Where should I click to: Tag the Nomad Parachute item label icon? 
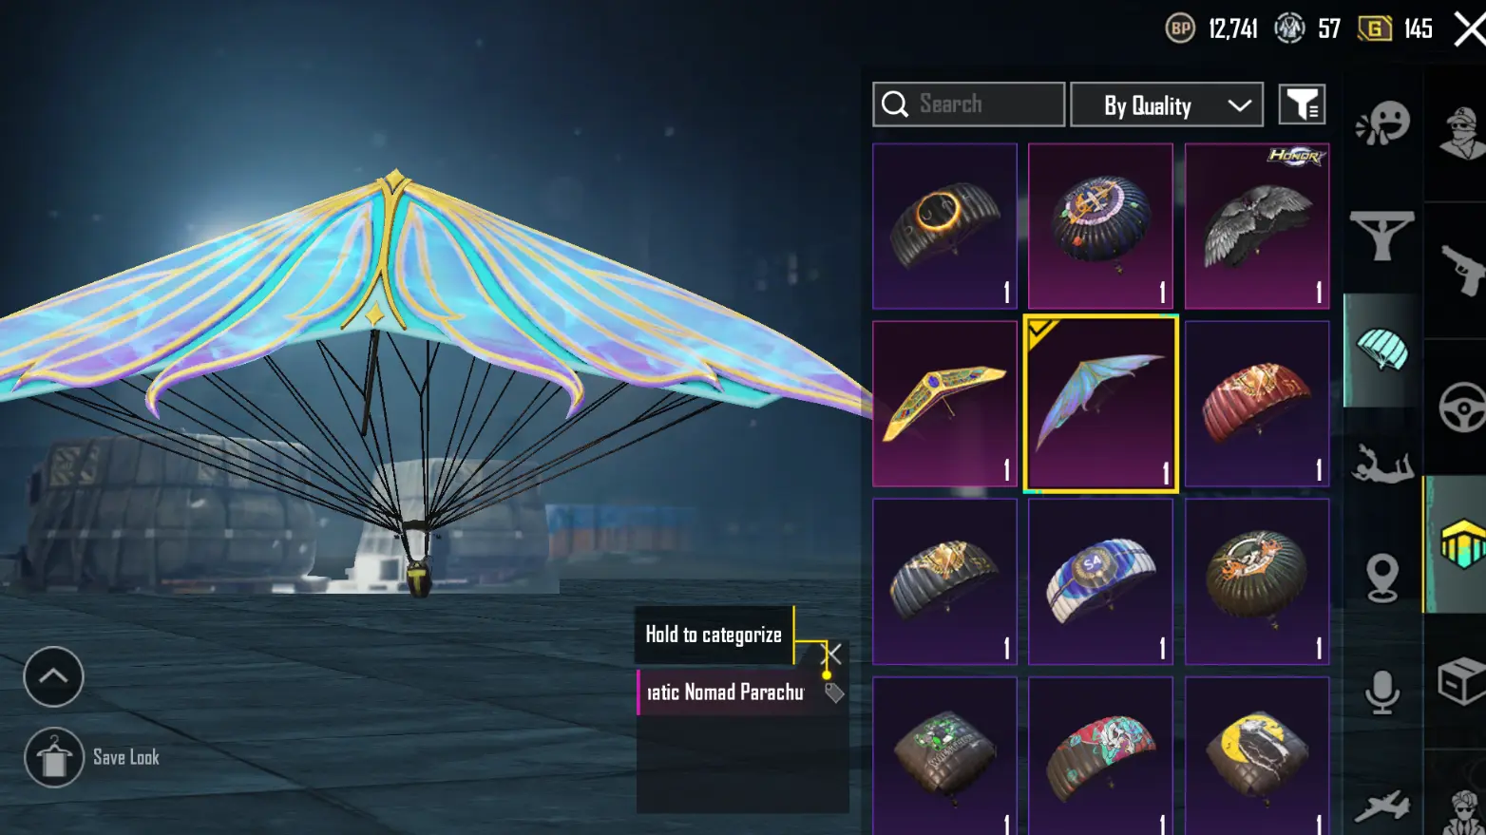(834, 693)
